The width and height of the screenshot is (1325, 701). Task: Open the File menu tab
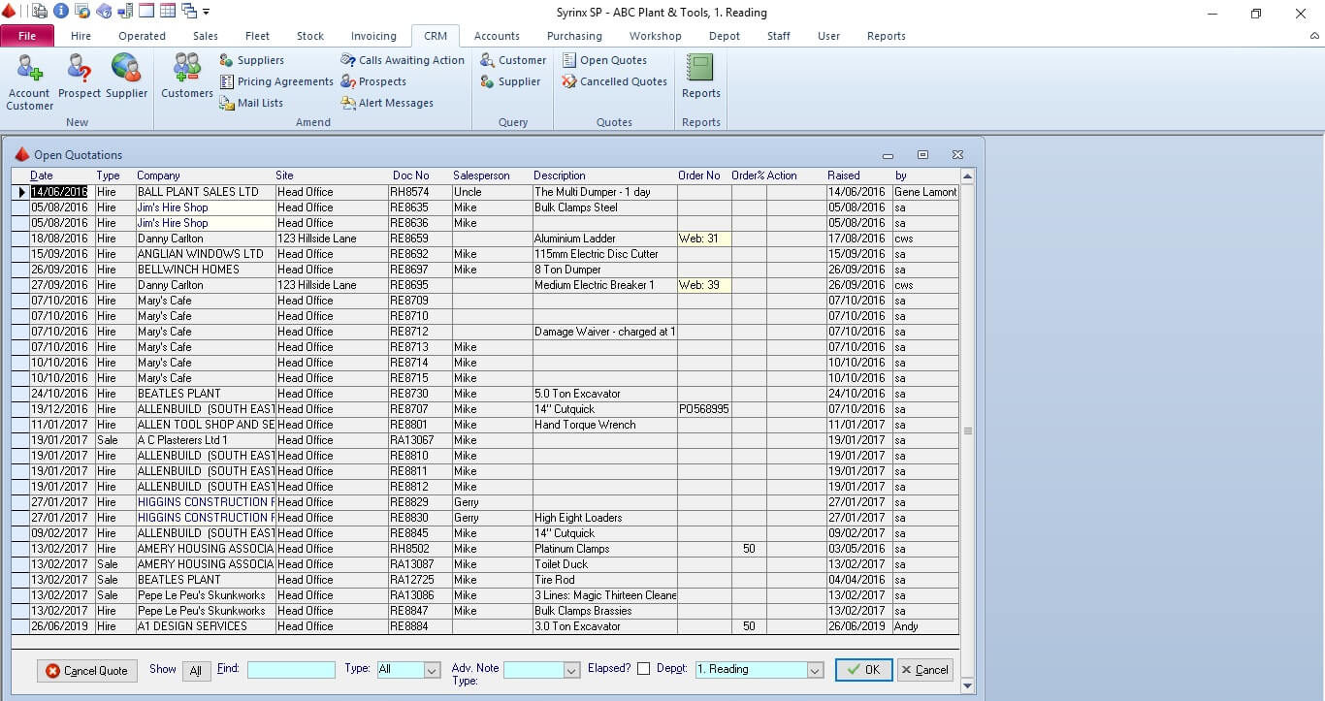pos(27,36)
